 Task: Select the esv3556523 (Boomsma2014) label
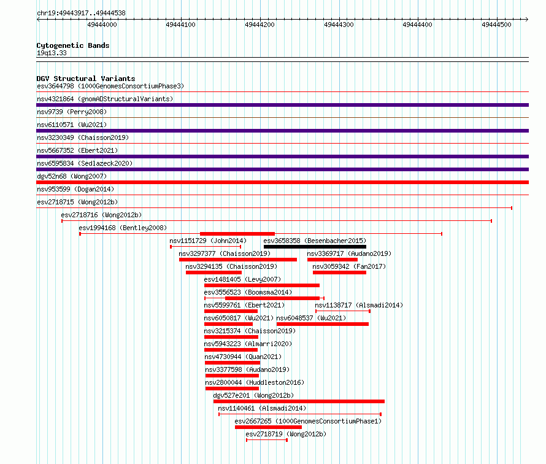248,292
